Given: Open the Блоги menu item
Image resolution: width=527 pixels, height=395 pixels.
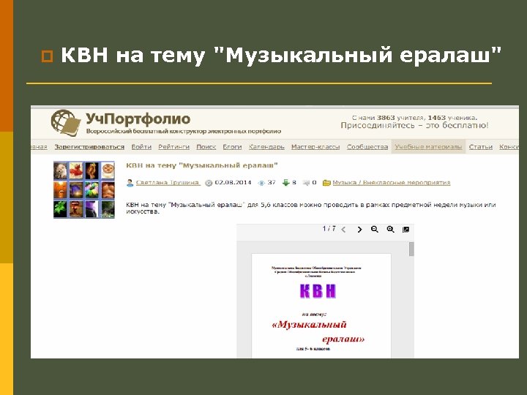Looking at the screenshot, I should pos(232,147).
